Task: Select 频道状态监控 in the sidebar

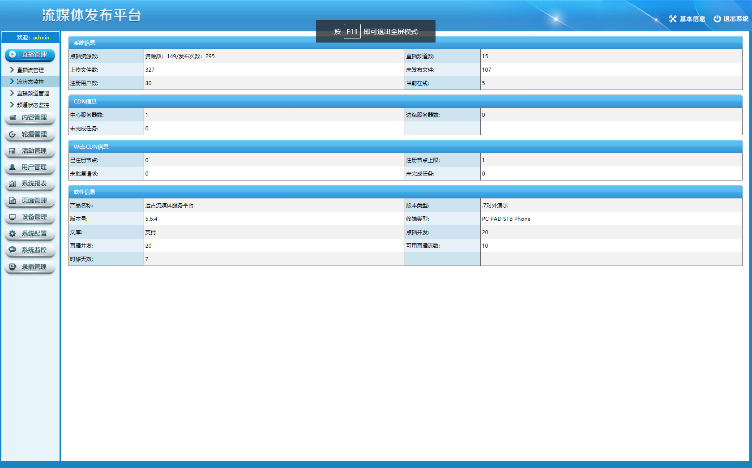Action: (33, 105)
